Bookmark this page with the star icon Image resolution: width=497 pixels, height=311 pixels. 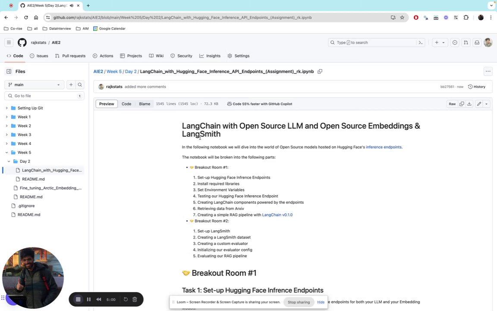coord(402,17)
